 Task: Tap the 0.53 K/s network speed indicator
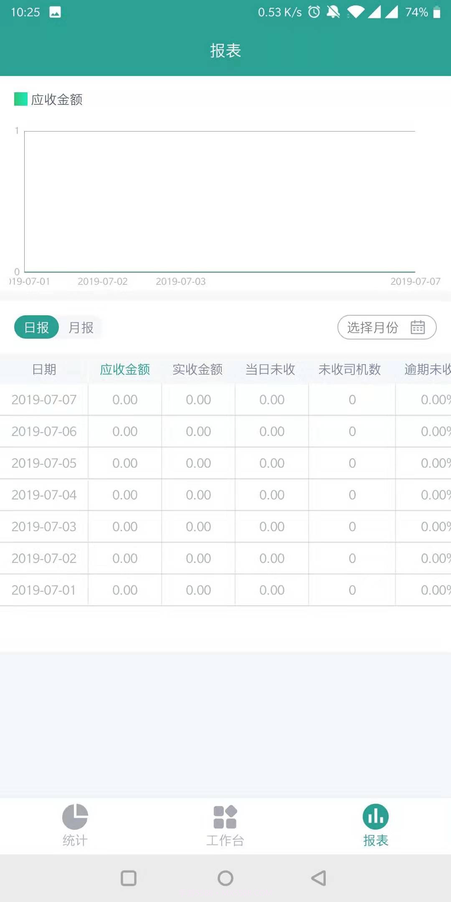coord(280,12)
